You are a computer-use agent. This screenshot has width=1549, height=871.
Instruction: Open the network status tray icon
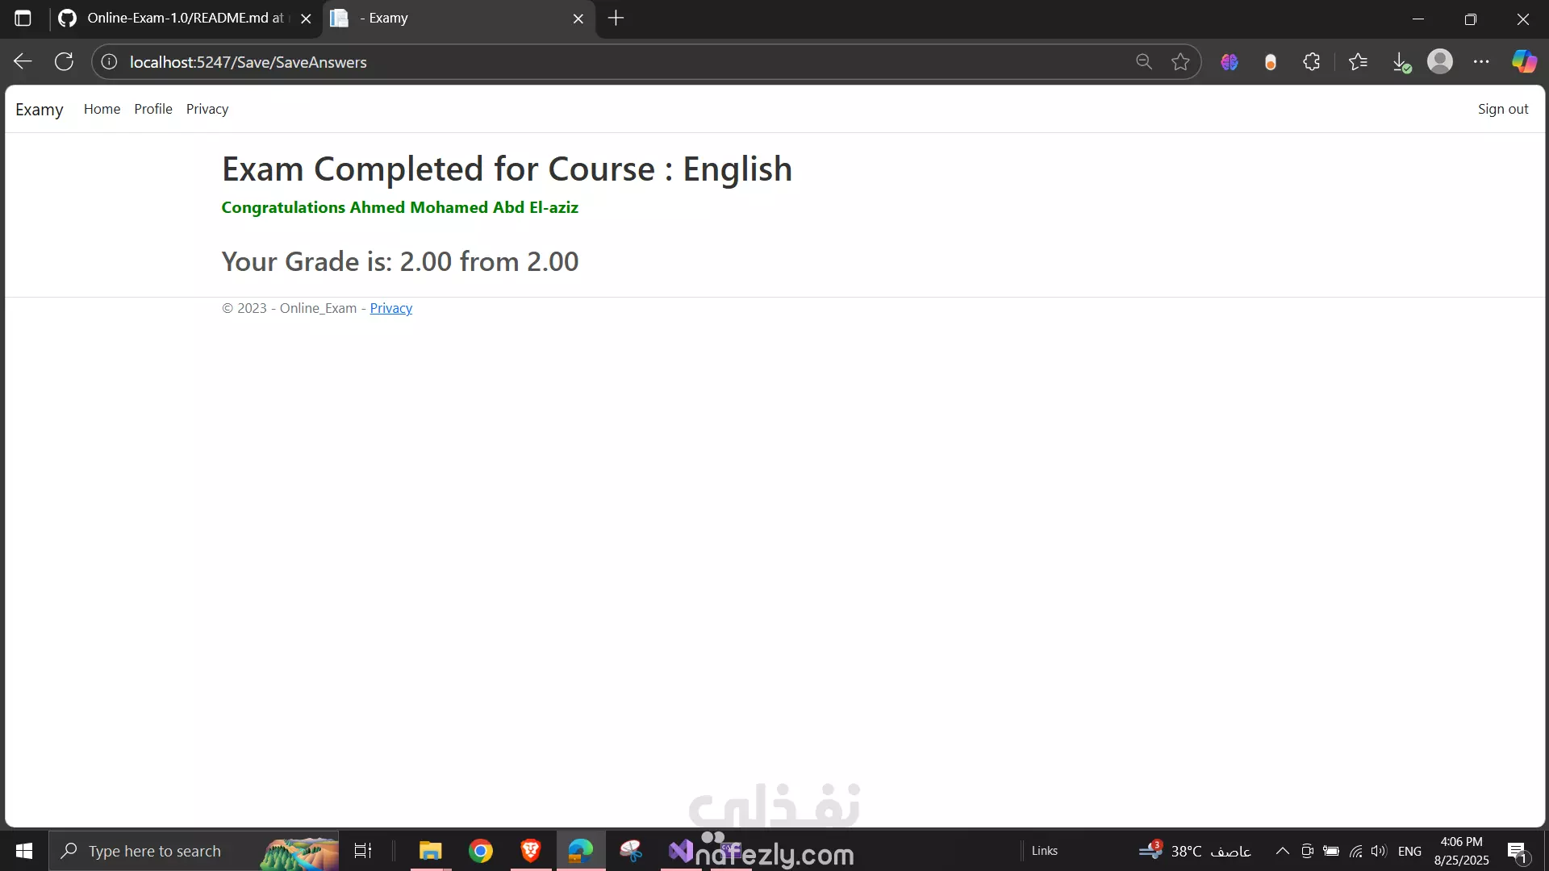tap(1355, 851)
